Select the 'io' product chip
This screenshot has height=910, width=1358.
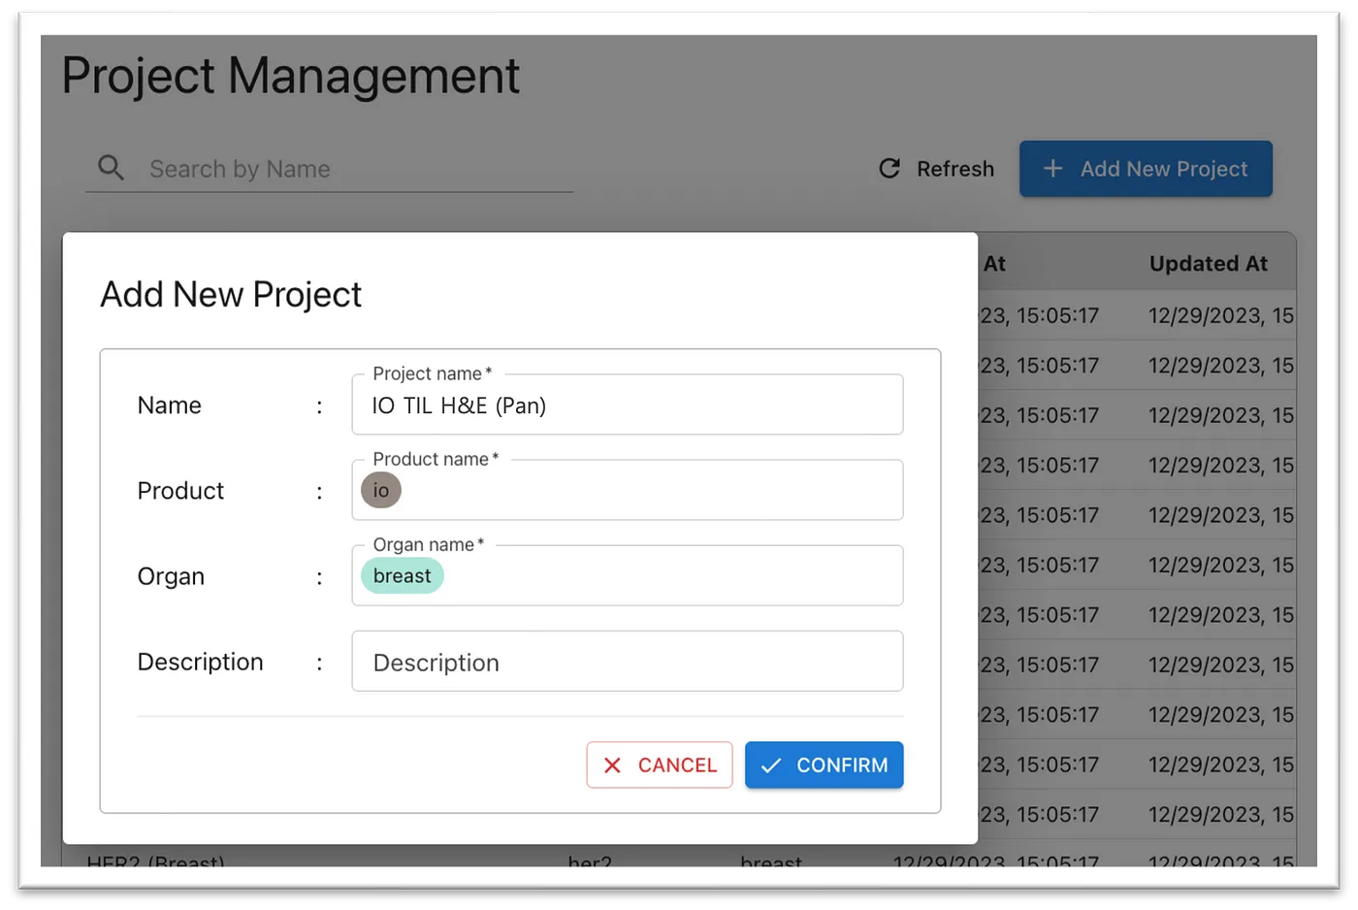tap(381, 490)
